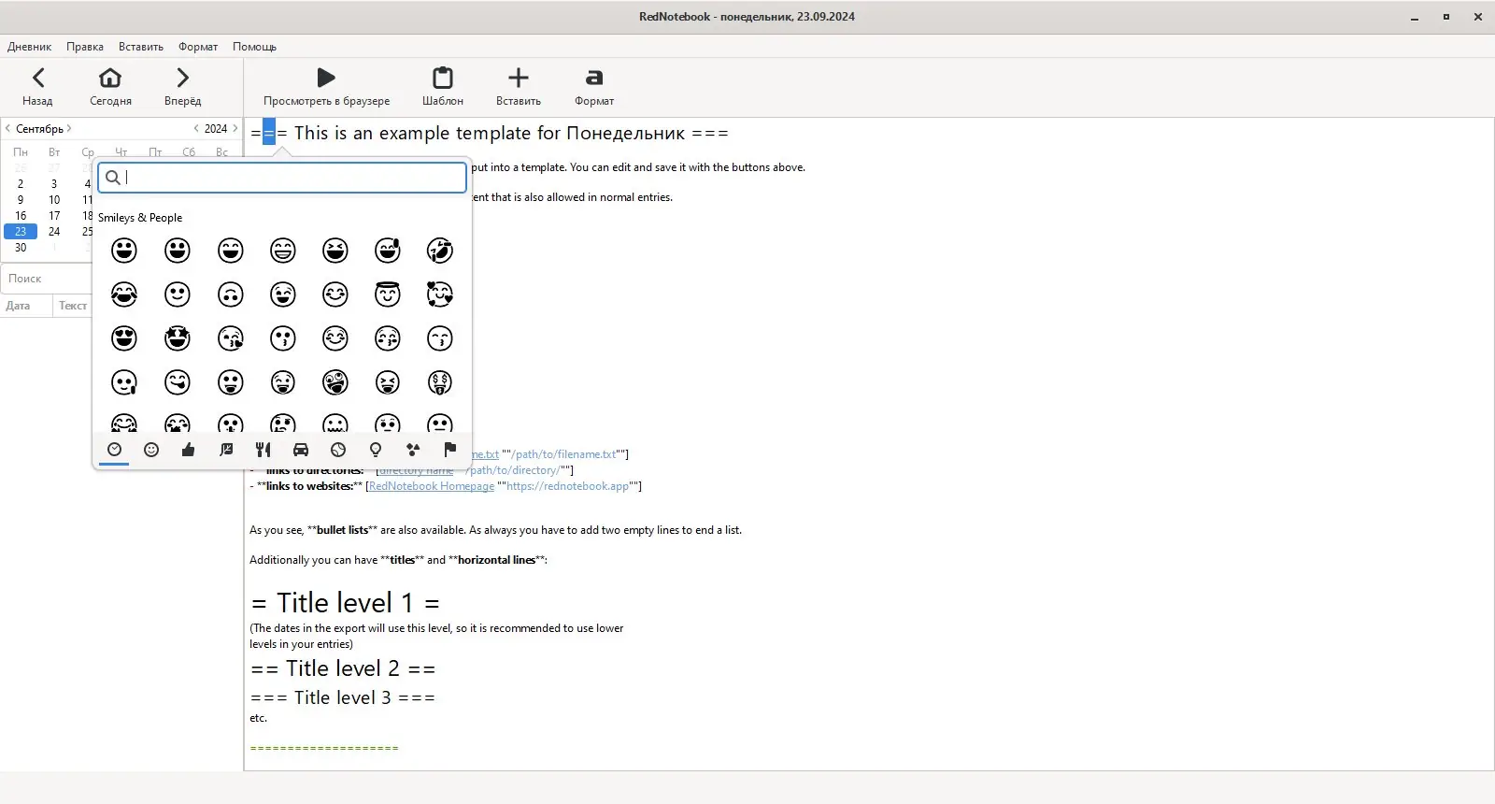Open the Вставить menu in the menu bar
The width and height of the screenshot is (1495, 804).
coord(141,47)
